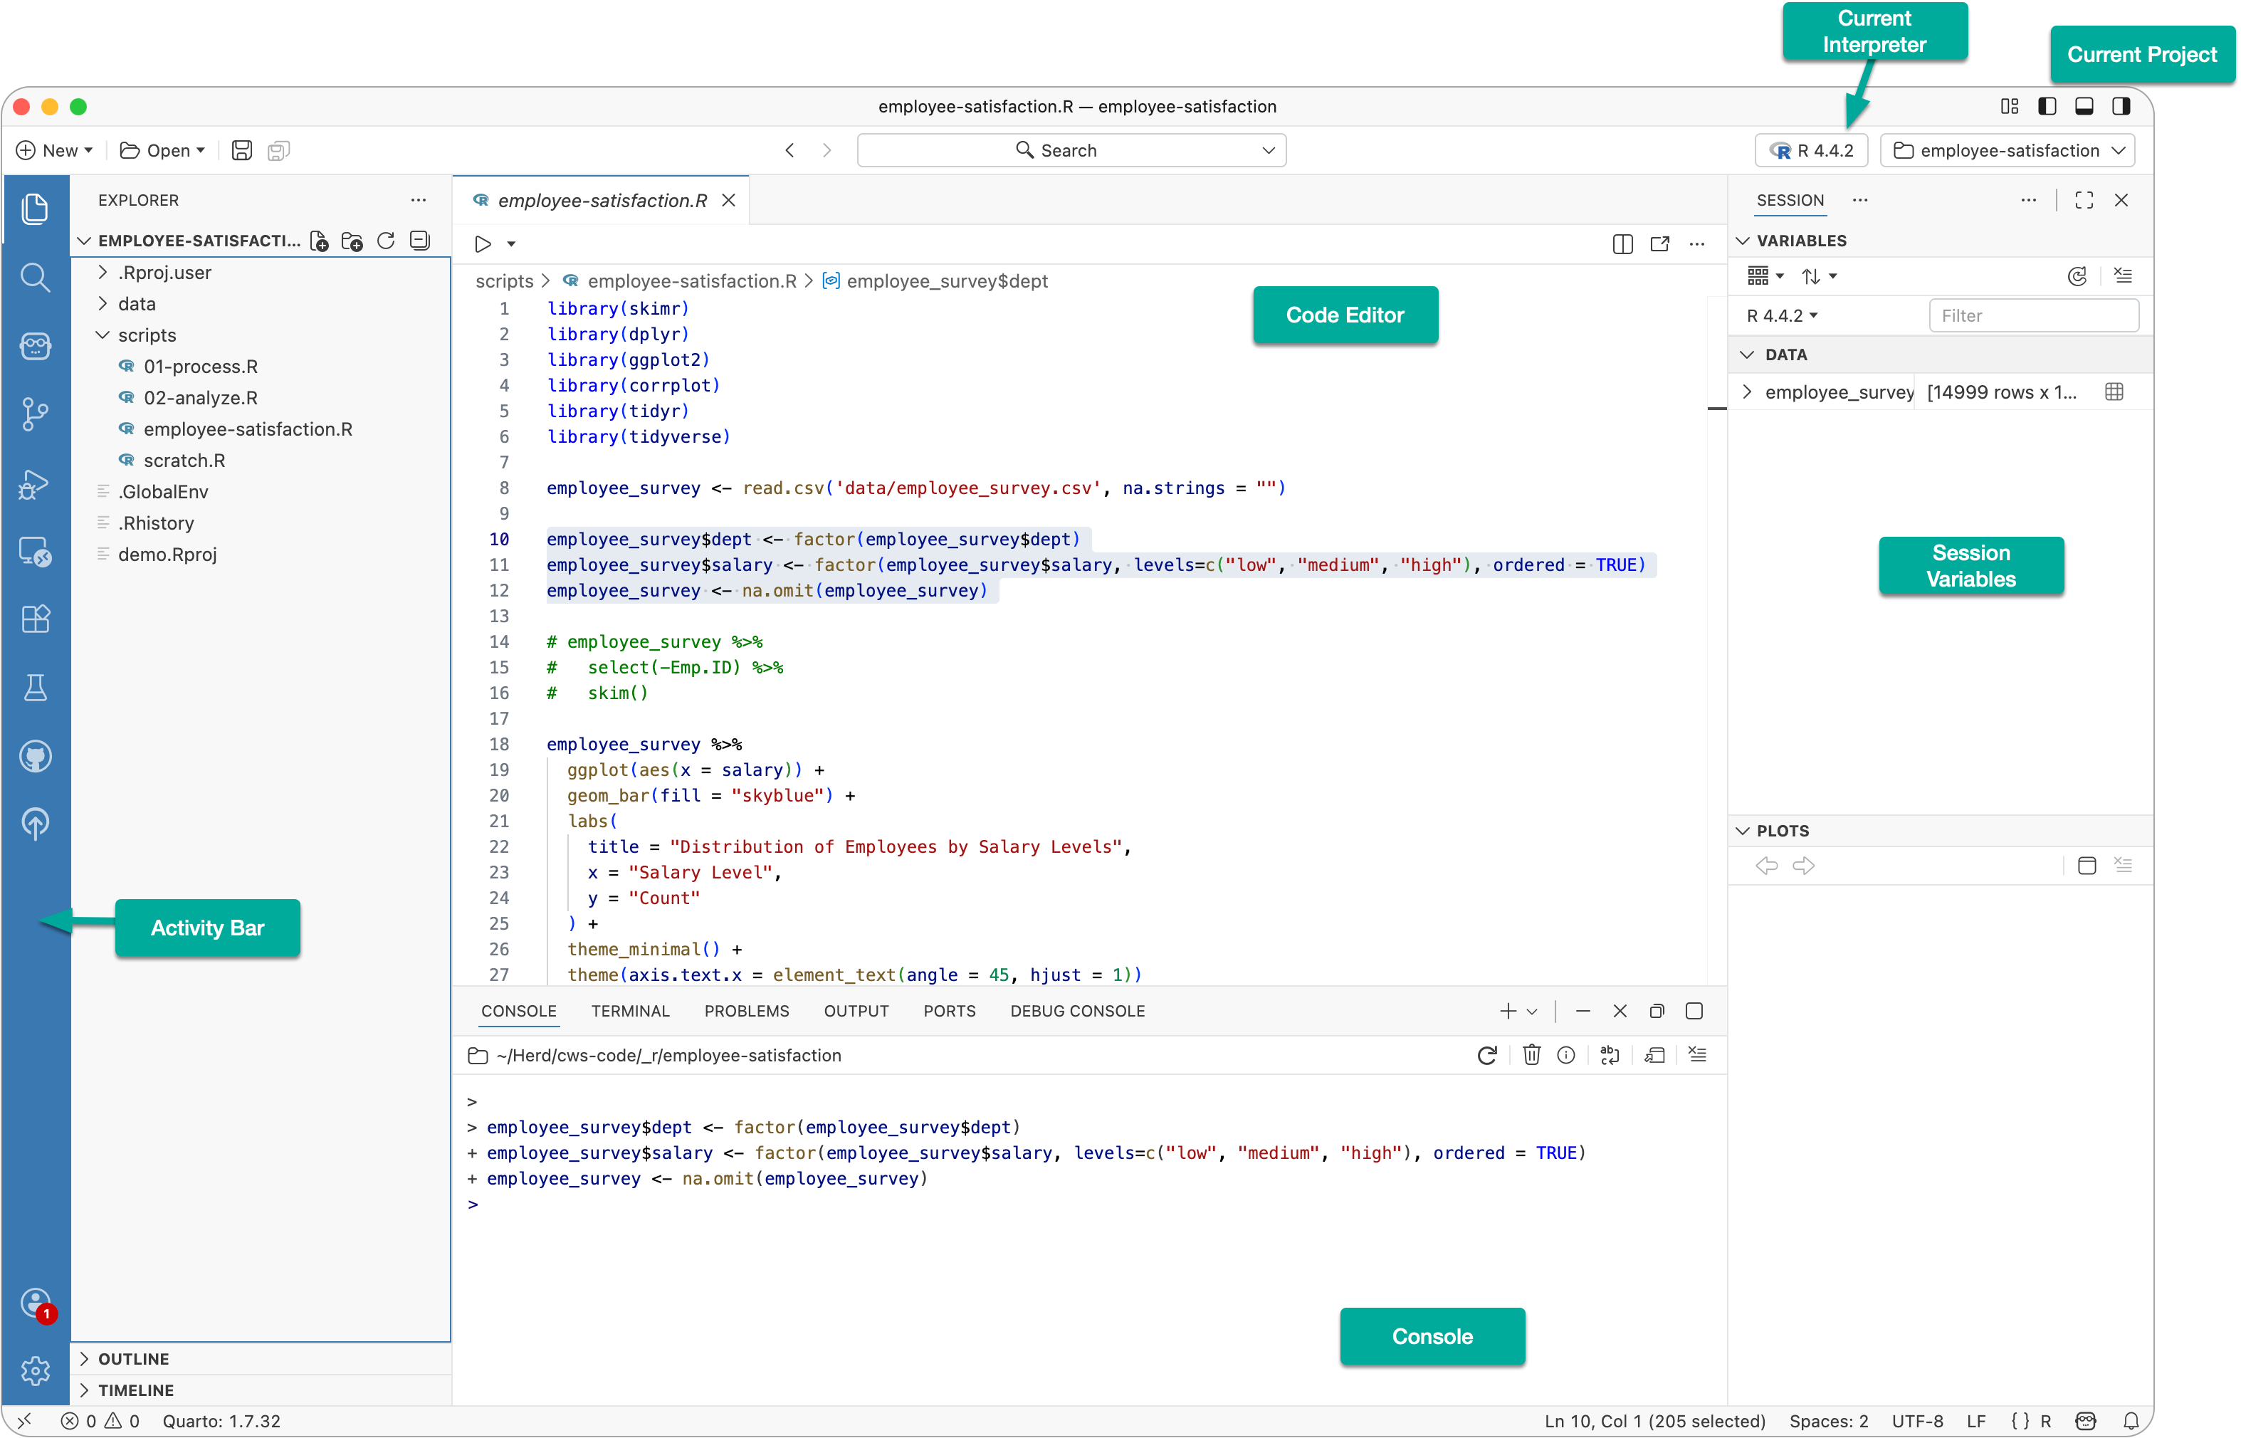Open the GitHub view in the activity bar
This screenshot has width=2241, height=1438.
36,756
